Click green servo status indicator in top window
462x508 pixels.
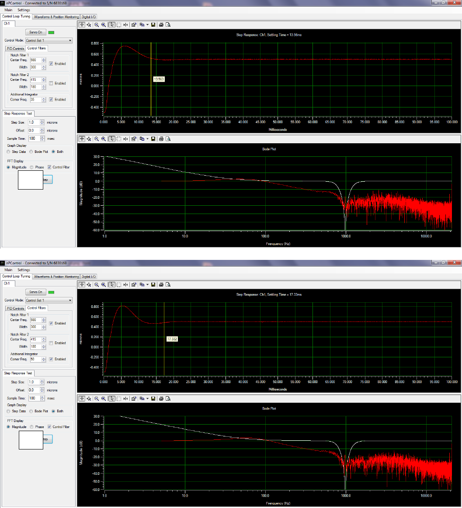click(51, 32)
